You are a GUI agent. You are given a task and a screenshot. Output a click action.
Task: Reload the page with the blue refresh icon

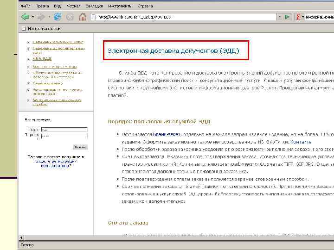pyautogui.click(x=58, y=17)
